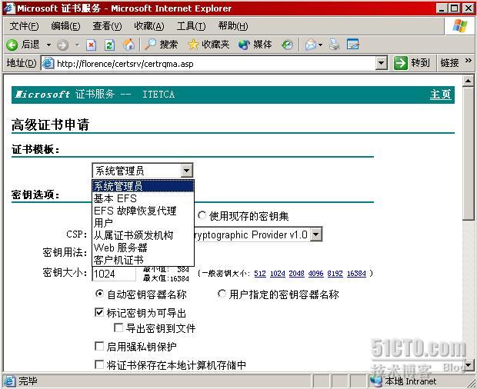Select the 使用现存的密钥集 radio button
The height and width of the screenshot is (389, 477).
pos(202,215)
